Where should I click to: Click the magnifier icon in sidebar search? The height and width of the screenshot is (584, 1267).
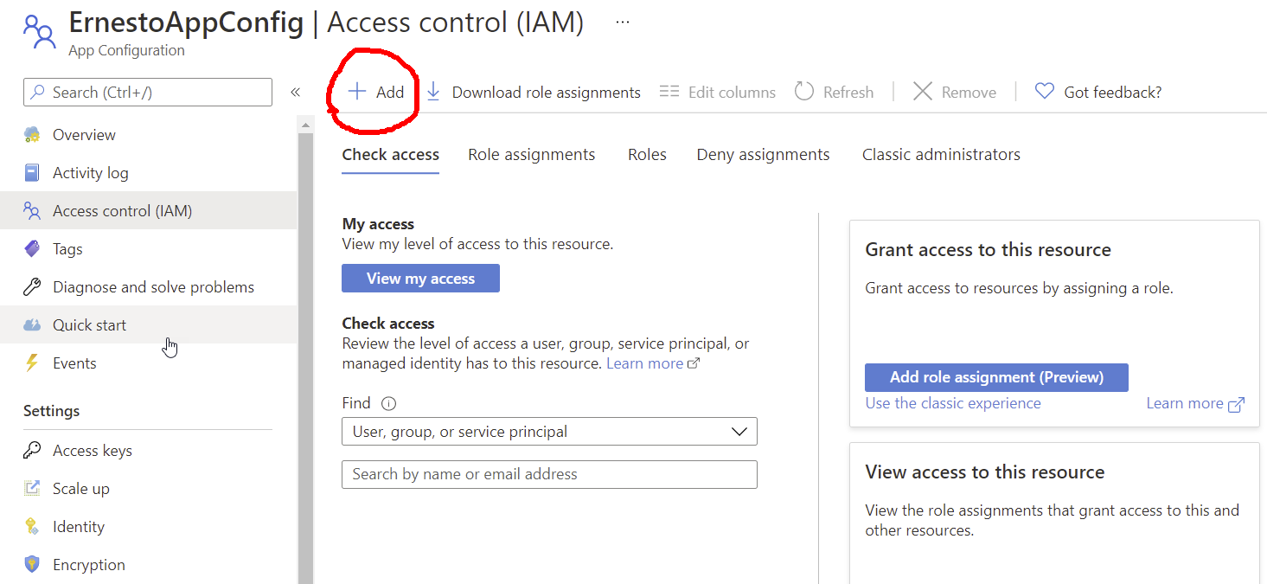(x=38, y=93)
